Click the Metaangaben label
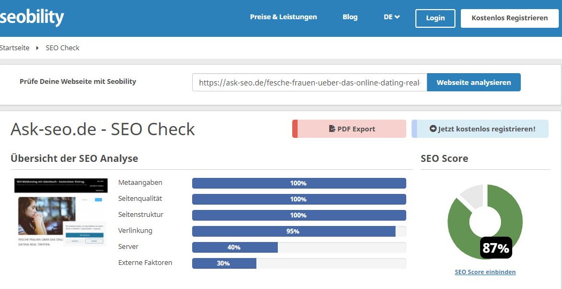This screenshot has height=289, width=562. coord(140,182)
